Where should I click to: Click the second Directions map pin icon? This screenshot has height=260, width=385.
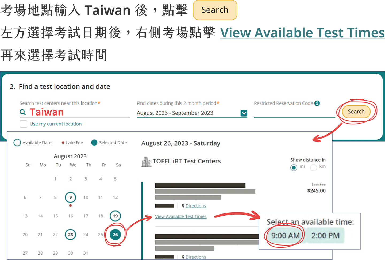click(x=183, y=257)
